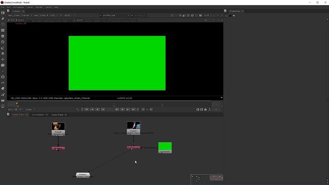Select the Node Graph tab

[x=19, y=115]
